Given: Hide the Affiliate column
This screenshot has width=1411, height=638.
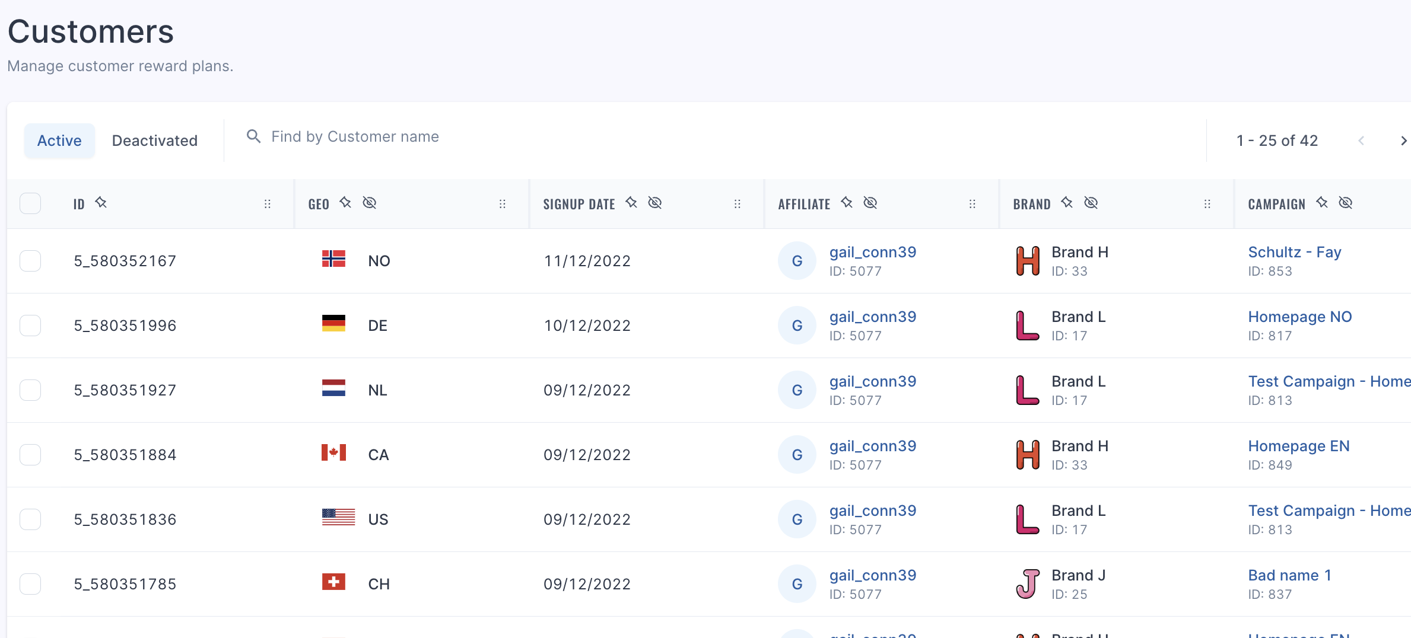Looking at the screenshot, I should 870,203.
